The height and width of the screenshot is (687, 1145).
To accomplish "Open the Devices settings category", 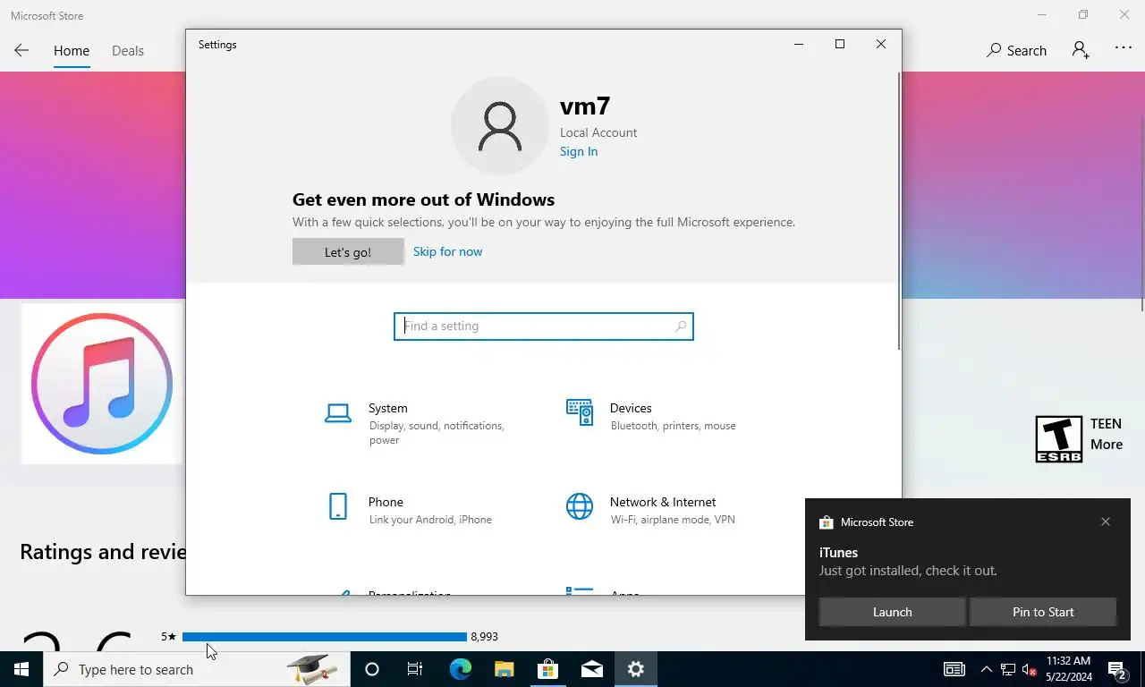I will coord(651,416).
